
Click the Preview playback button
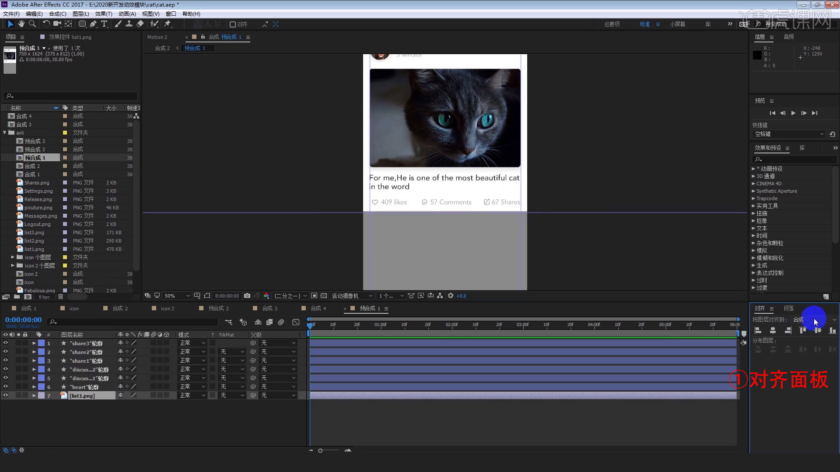[793, 113]
